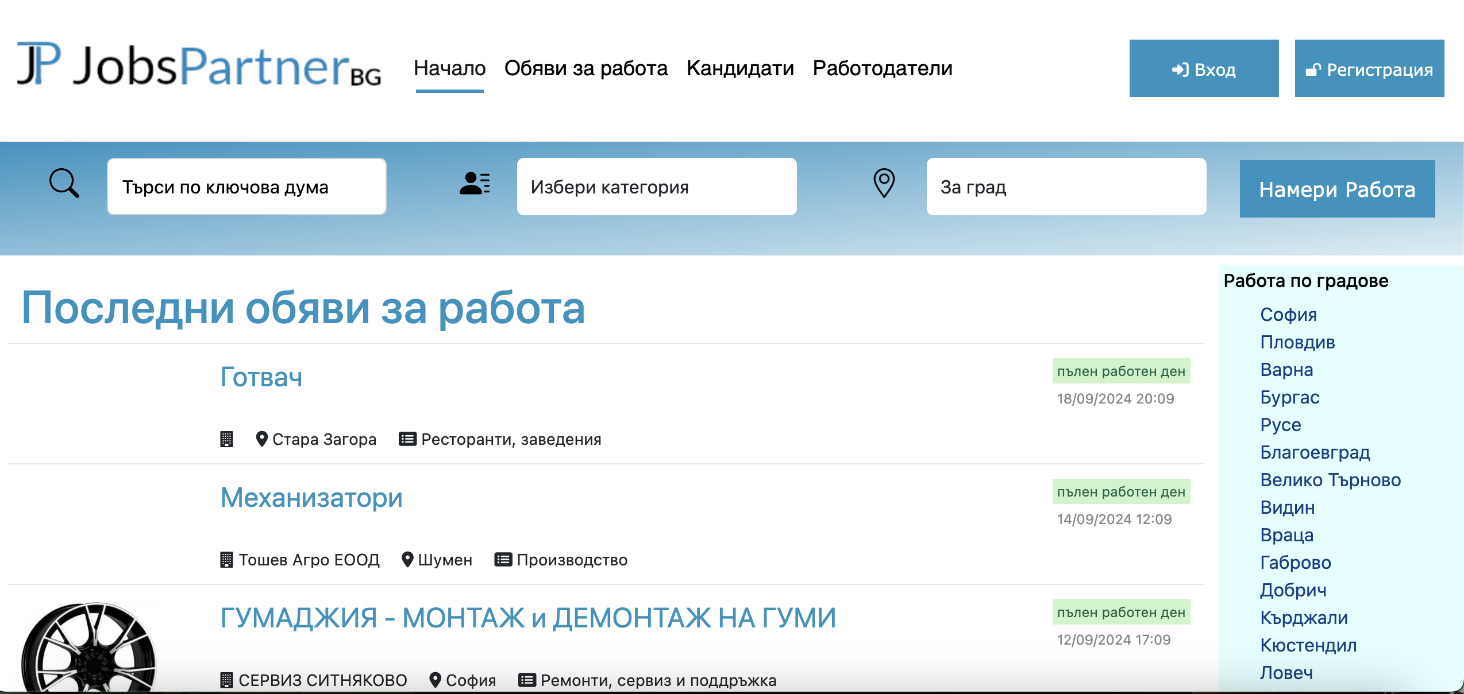Click пълен работен ден badge on Механизатори

tap(1122, 492)
